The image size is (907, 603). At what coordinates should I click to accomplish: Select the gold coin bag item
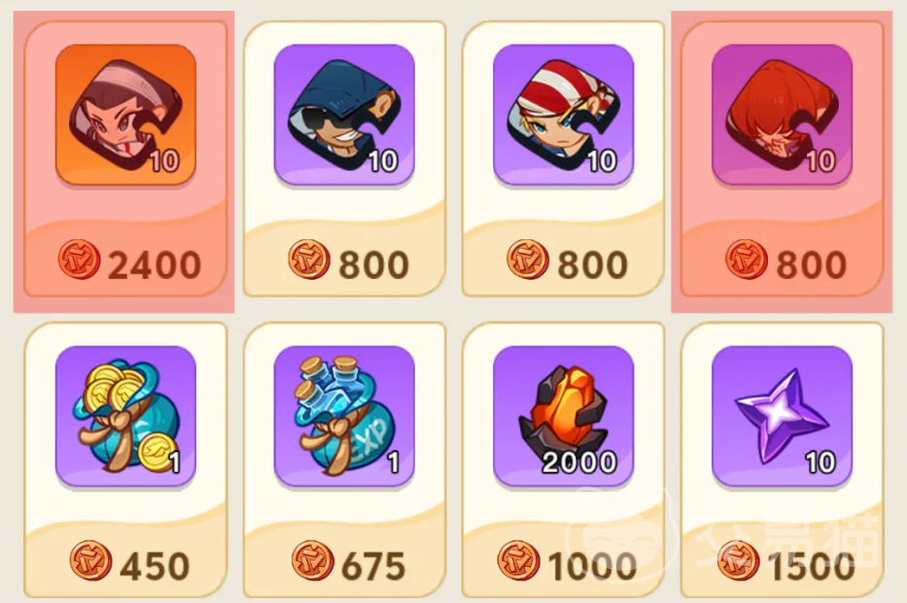coord(125,416)
